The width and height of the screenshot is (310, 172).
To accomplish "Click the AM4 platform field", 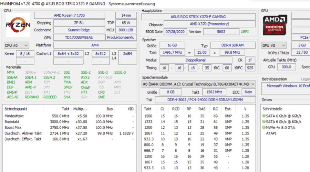I will click(95, 45).
